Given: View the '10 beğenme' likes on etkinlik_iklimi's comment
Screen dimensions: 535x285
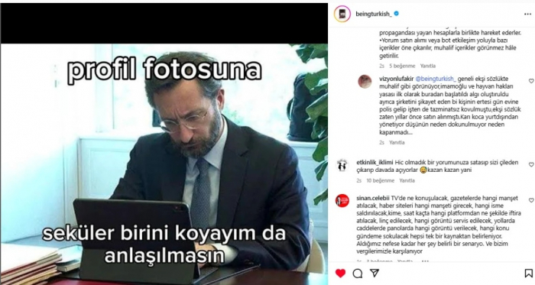Looking at the screenshot, I should [381, 180].
